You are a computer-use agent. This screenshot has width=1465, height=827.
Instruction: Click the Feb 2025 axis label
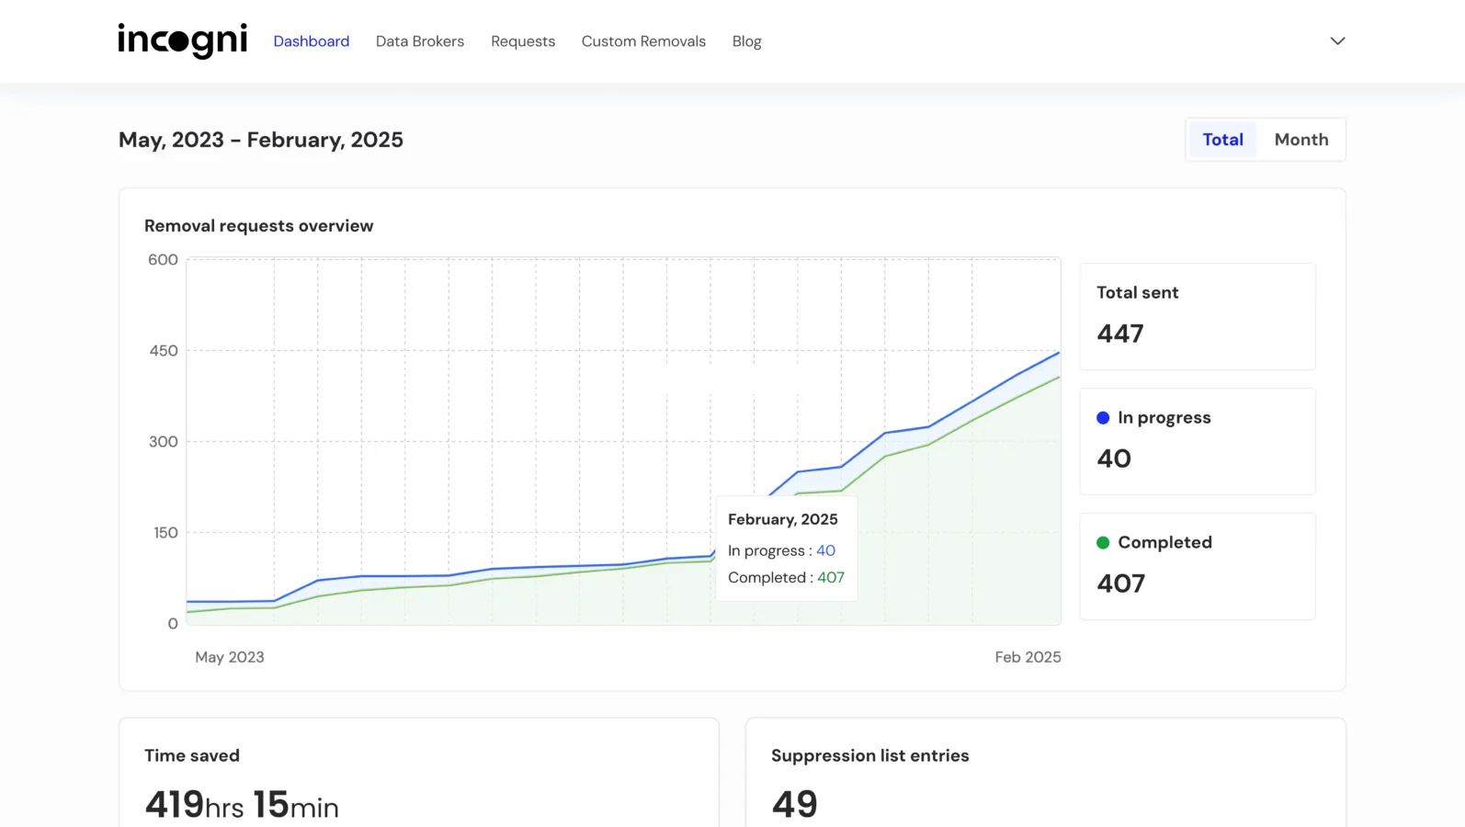click(x=1028, y=657)
